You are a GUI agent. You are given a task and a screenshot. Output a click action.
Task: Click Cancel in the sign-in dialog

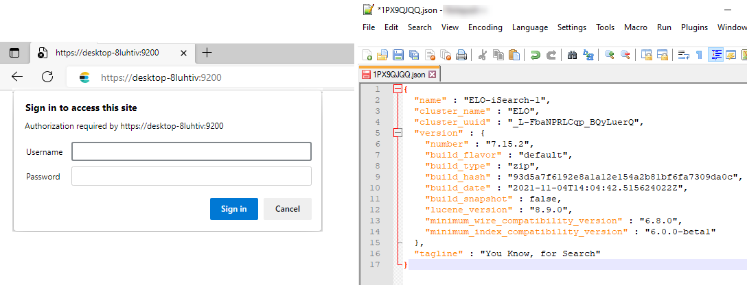point(287,209)
